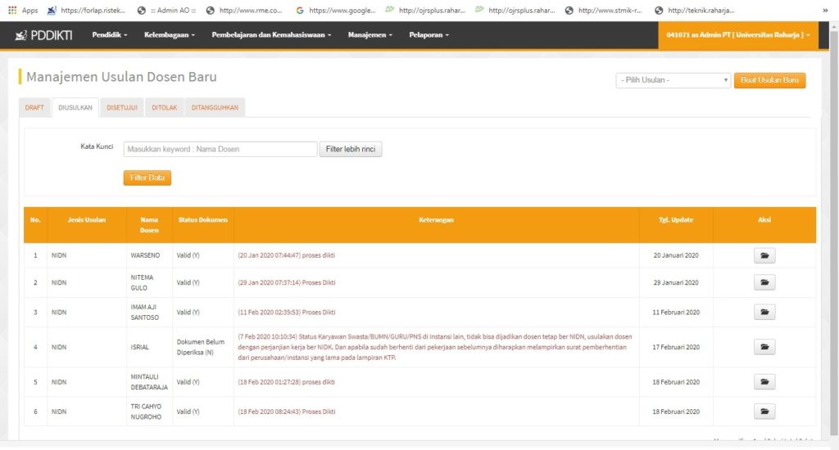Open folder action for IMAM AJI SANTOSO row
The width and height of the screenshot is (839, 450).
tap(764, 312)
